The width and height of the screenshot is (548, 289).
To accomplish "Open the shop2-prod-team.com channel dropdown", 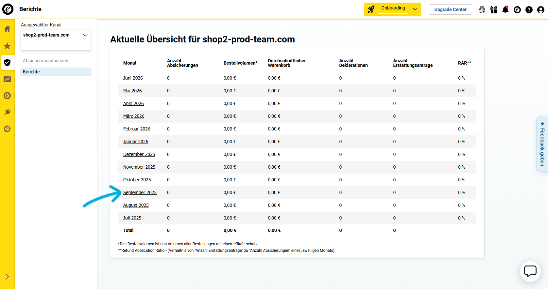I will tap(56, 40).
